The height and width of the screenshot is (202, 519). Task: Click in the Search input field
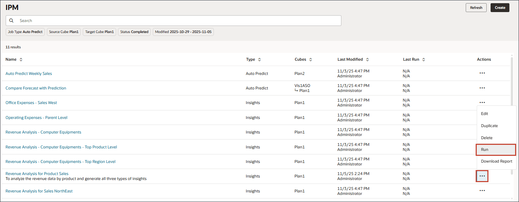(x=173, y=21)
